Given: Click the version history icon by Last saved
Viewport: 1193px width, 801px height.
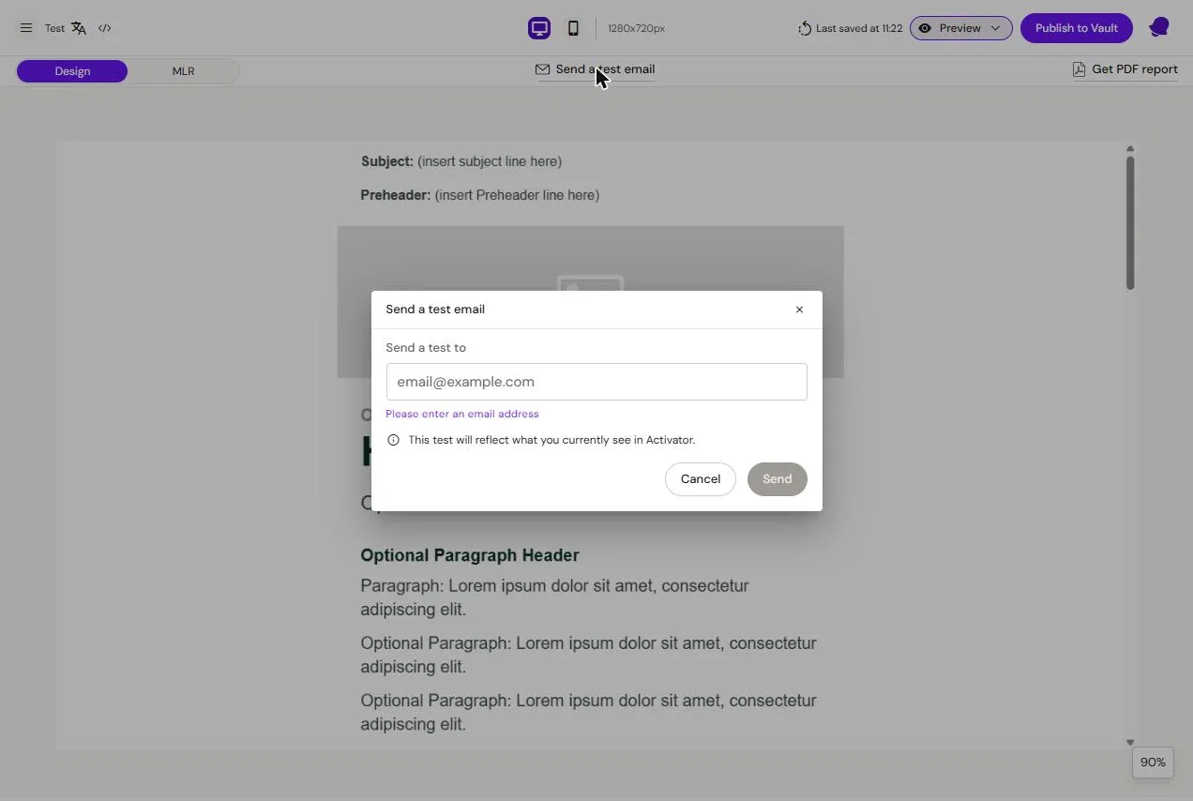Looking at the screenshot, I should pos(805,28).
